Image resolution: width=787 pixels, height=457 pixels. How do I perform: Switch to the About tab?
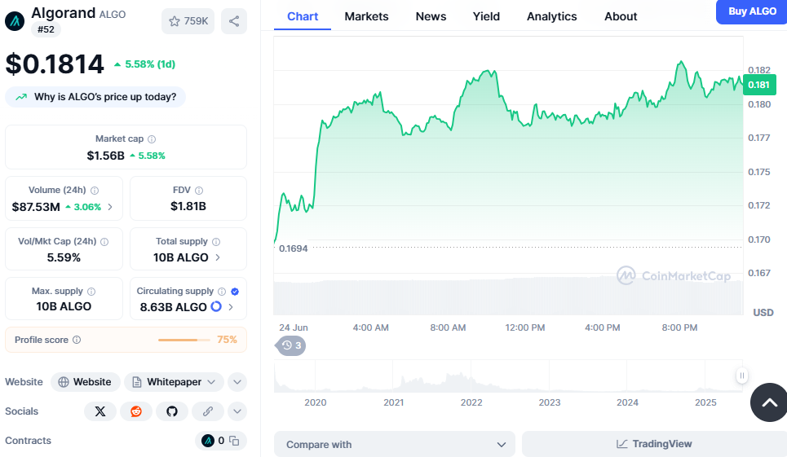point(621,16)
